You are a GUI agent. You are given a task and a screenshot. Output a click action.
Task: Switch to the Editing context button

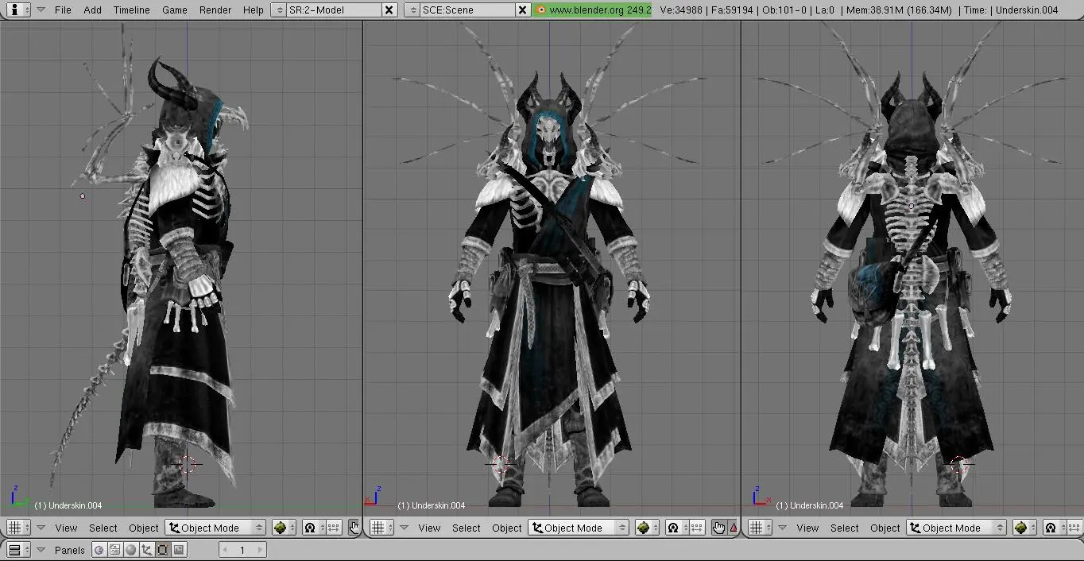coord(163,550)
